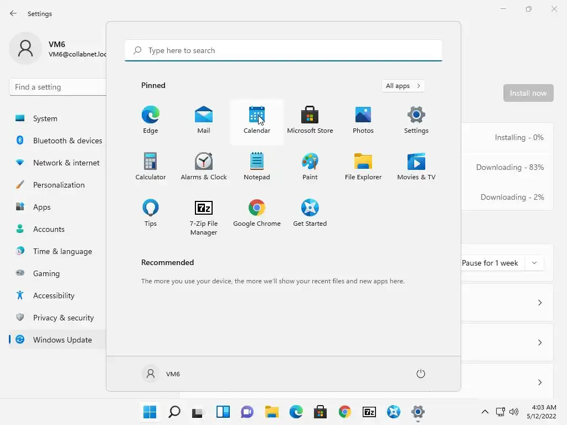This screenshot has width=567, height=425.
Task: Launch Calculator from pinned apps
Action: tap(151, 167)
